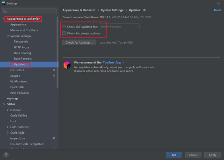Click the WebStorm icon in title bar
The height and width of the screenshot is (160, 224).
[3, 3]
